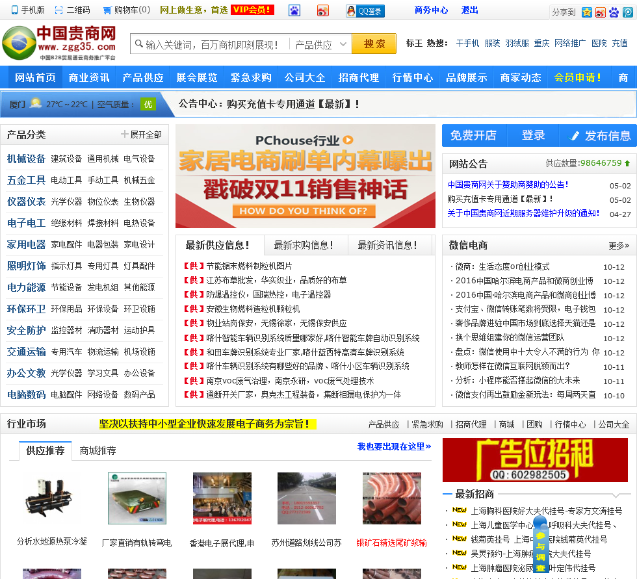Open 会员申请! in the navigation bar
This screenshot has width=637, height=579.
577,77
